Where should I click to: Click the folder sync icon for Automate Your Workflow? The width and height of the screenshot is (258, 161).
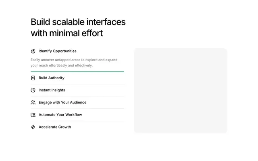point(33,115)
